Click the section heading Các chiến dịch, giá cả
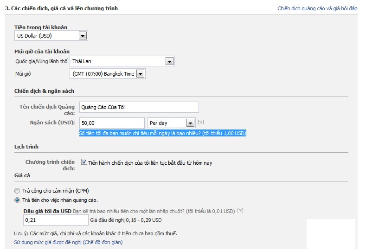Viewport: 366px width, 252px height. (x=61, y=8)
